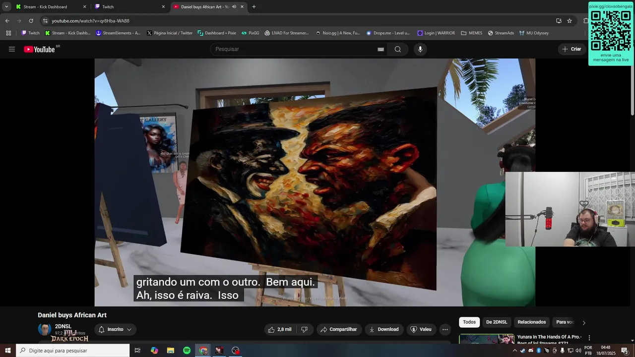Open the YouTube guide hamburger menu
635x357 pixels.
click(12, 49)
